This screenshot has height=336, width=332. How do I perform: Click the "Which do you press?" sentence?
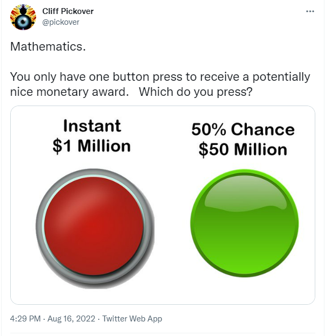point(196,92)
